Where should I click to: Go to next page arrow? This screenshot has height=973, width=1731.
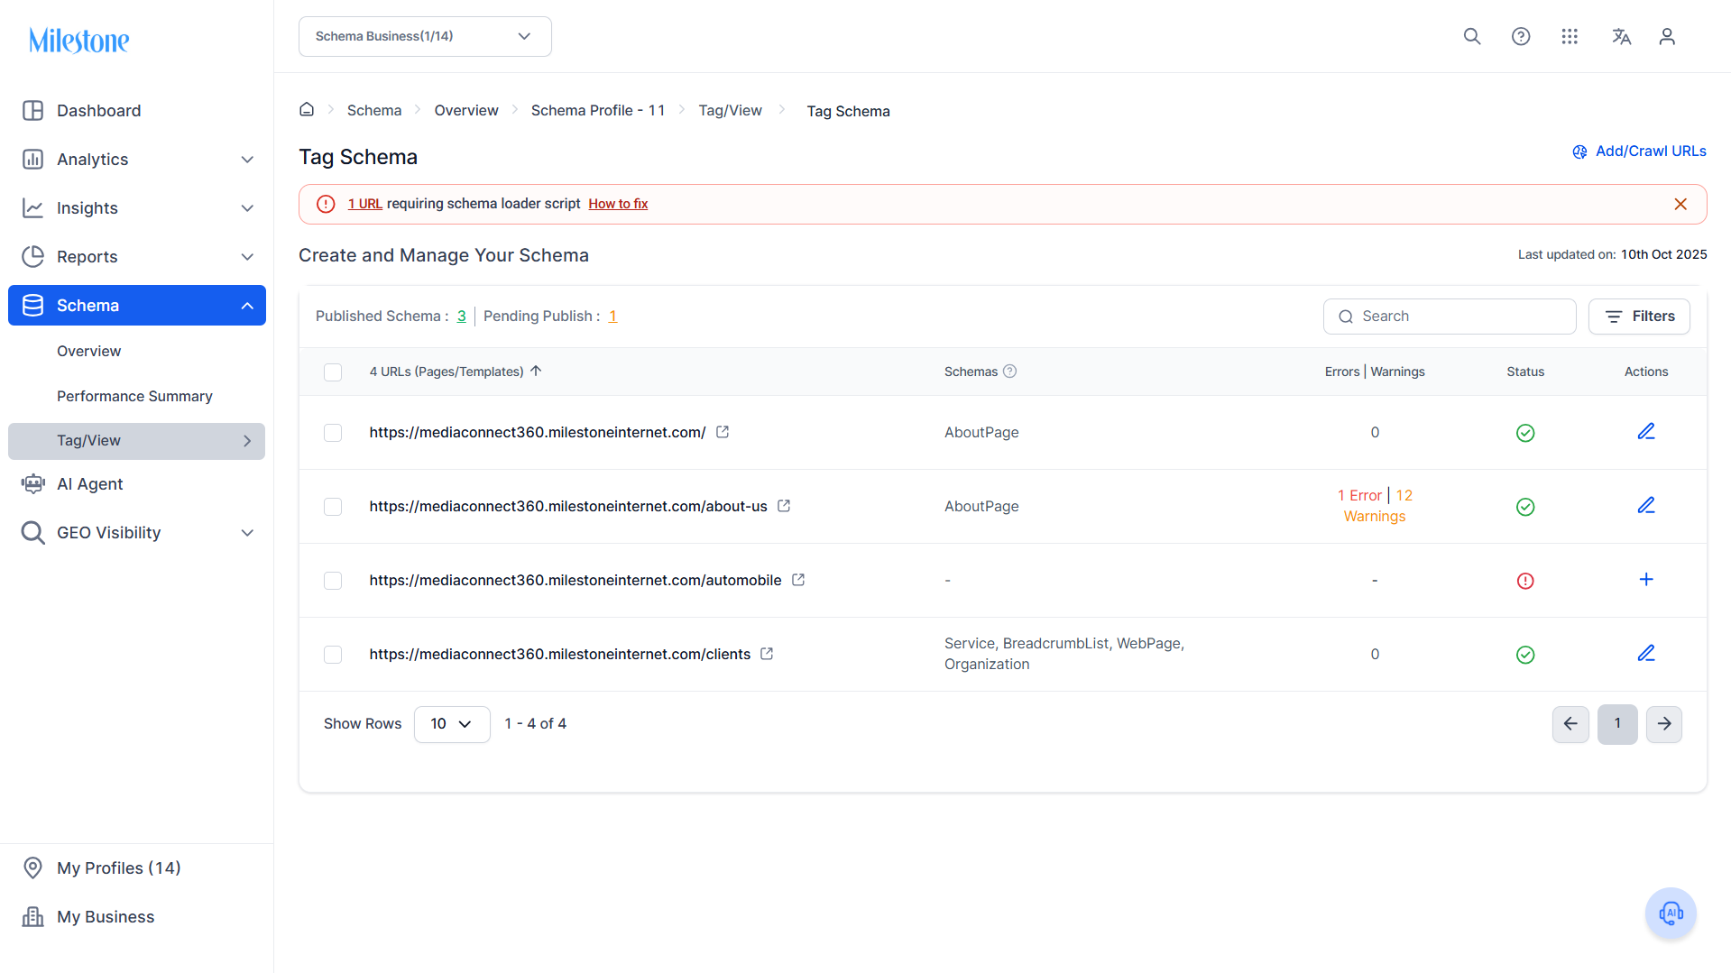click(1664, 724)
